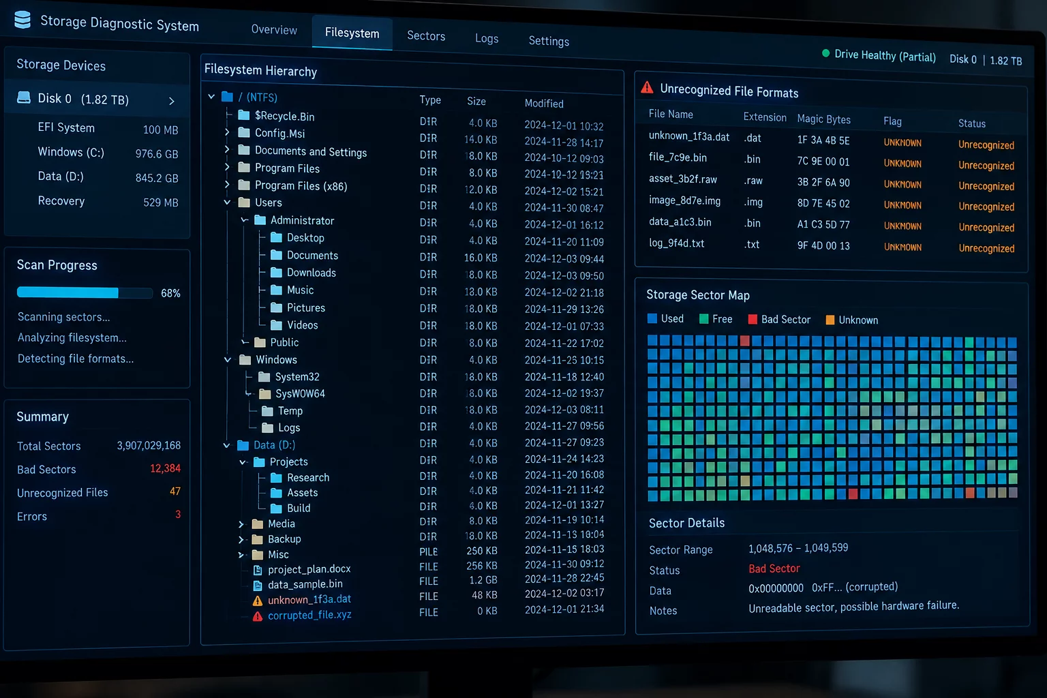Open the Overview tab

pos(274,30)
